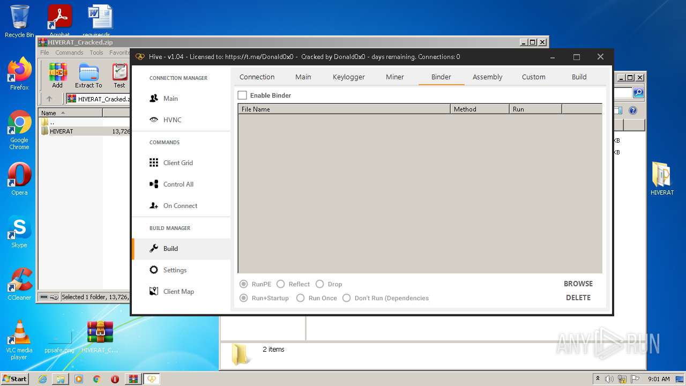
Task: Click Start button
Action: [x=15, y=379]
